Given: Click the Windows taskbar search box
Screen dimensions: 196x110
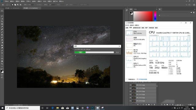Looking at the screenshot, I should [22, 108].
